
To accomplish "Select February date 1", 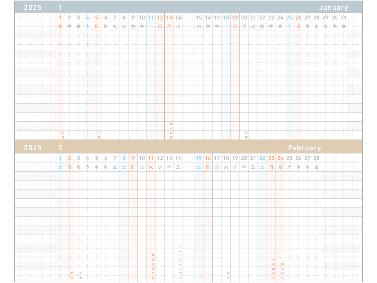I will click(x=60, y=158).
